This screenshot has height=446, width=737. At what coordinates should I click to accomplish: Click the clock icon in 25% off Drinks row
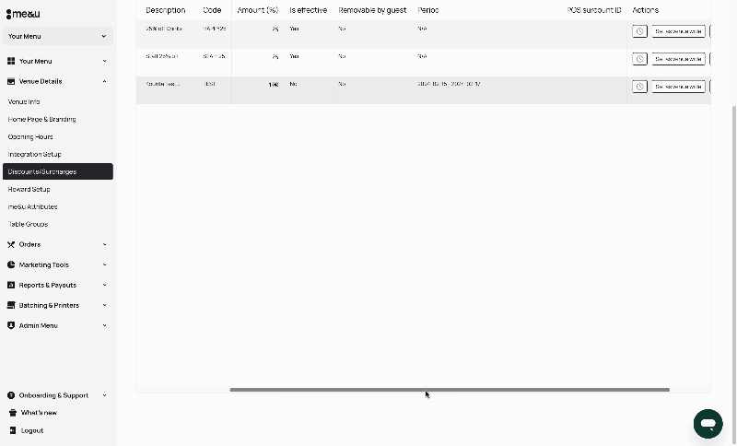(x=639, y=31)
